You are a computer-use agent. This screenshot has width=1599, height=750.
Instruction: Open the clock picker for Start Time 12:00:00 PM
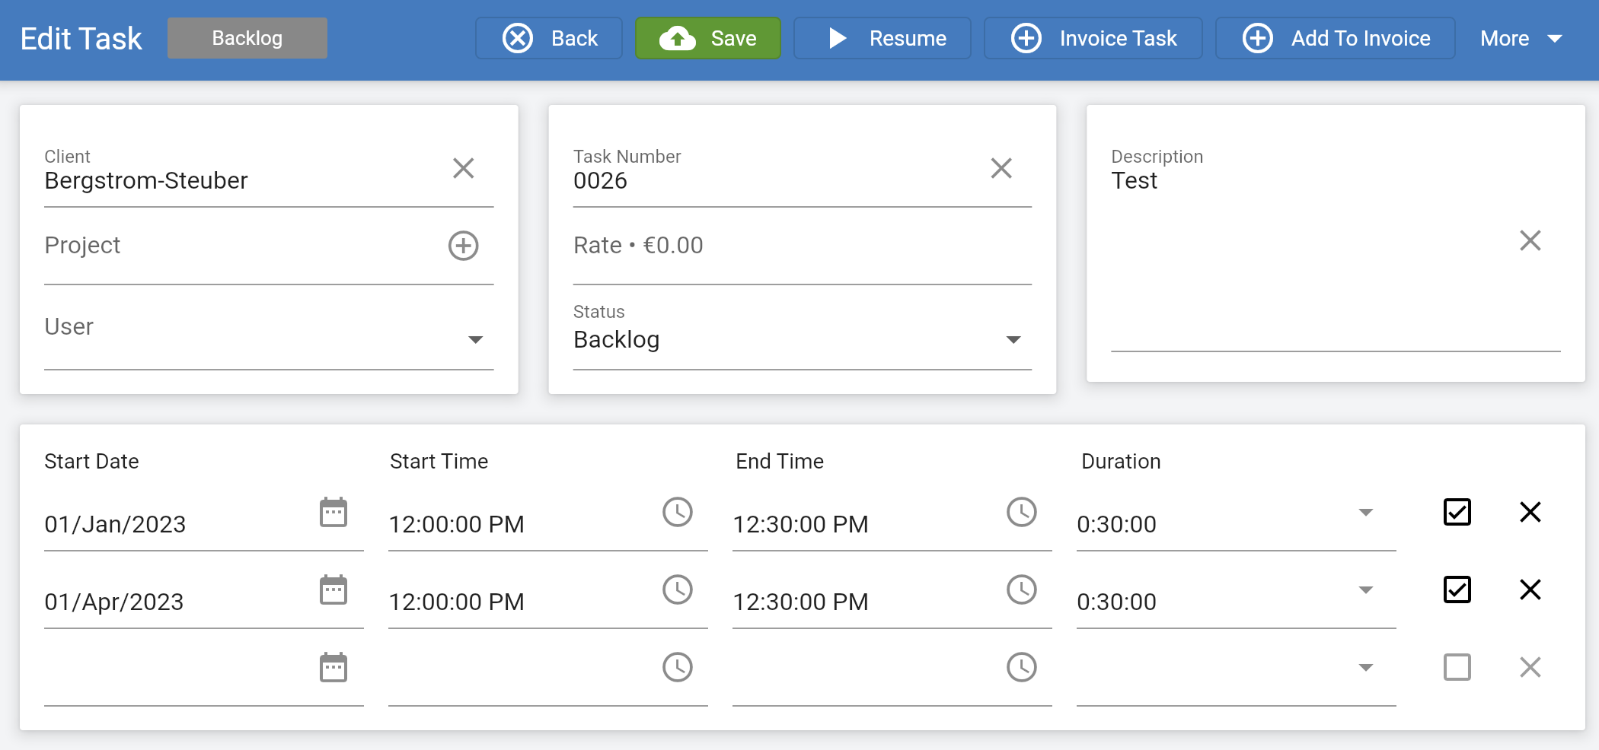point(678,513)
